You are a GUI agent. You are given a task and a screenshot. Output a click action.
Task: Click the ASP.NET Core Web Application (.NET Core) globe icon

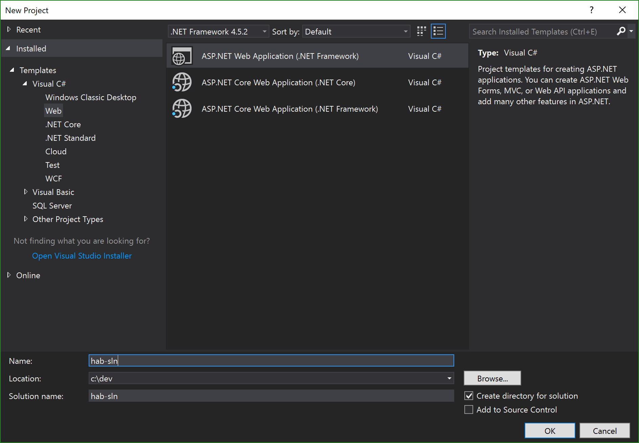(182, 82)
